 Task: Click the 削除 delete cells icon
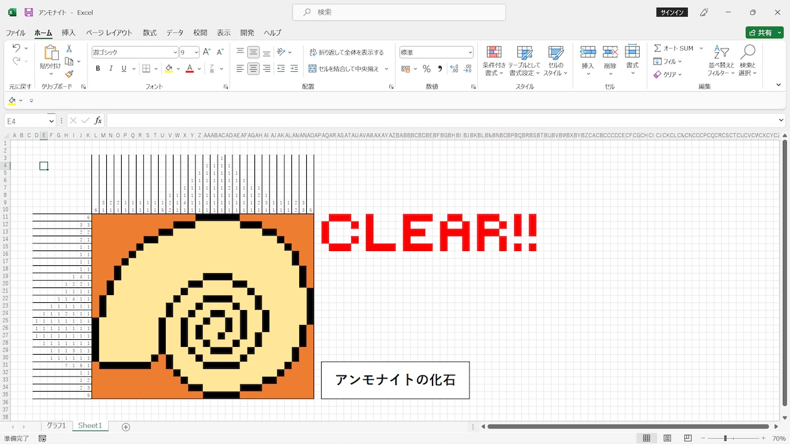(x=610, y=52)
